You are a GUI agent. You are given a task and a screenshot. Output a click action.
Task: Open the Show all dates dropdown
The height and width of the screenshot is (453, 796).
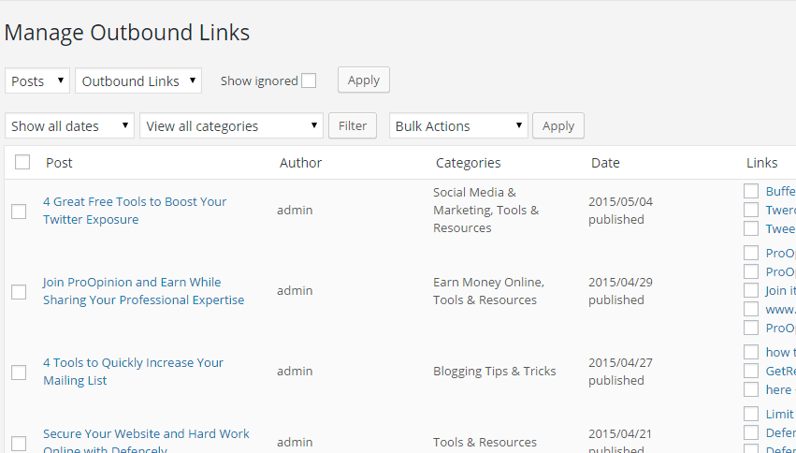[70, 125]
